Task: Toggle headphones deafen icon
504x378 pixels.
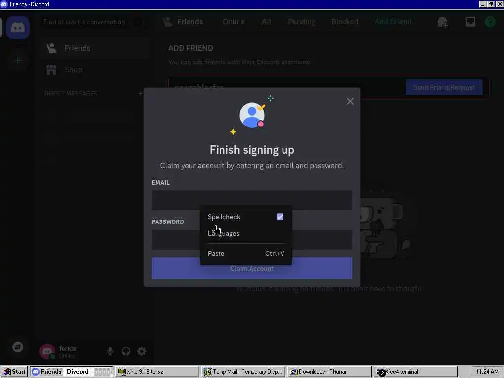Action: [126, 351]
